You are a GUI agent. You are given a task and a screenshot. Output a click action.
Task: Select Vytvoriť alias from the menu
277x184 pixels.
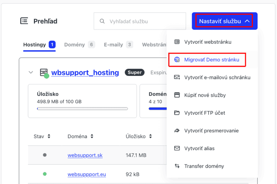[x=199, y=148]
